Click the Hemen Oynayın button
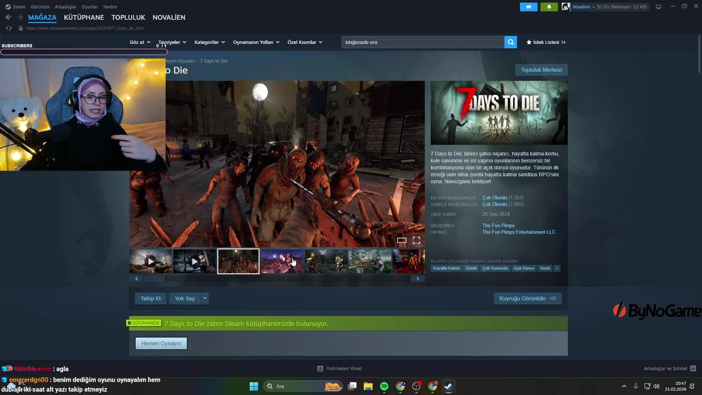The image size is (702, 395). click(x=161, y=343)
